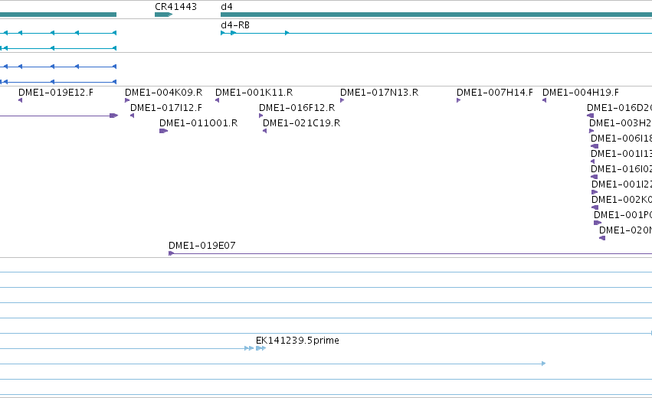The height and width of the screenshot is (398, 652).
Task: Select the double-arrow glyph beside EK141239.5prime
Action: [260, 348]
